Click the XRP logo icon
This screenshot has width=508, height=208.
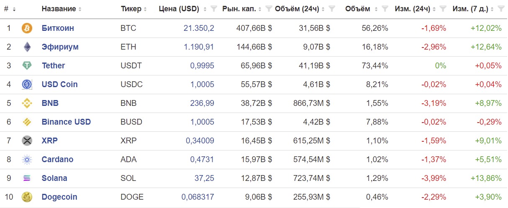(x=27, y=140)
